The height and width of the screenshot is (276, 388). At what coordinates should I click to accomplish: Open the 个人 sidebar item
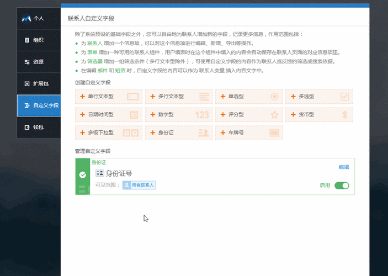pyautogui.click(x=39, y=18)
